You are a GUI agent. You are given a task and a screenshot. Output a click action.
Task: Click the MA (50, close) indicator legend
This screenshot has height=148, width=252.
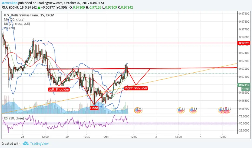tap(14, 20)
